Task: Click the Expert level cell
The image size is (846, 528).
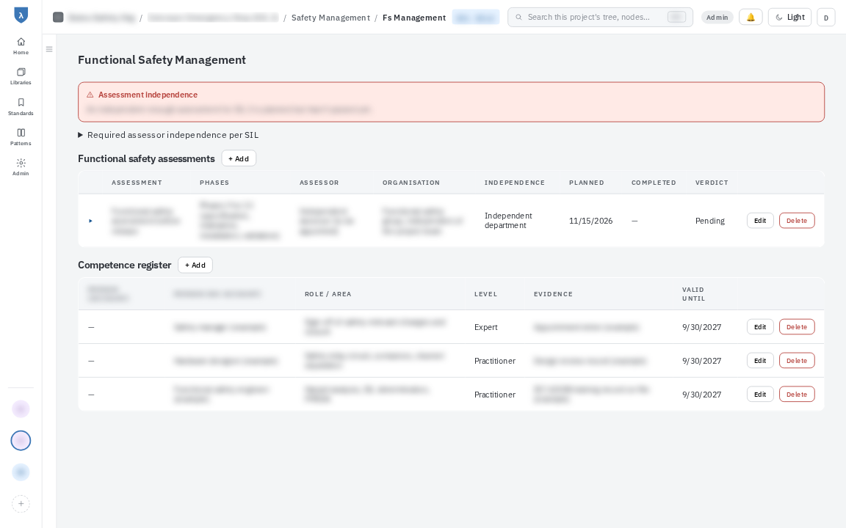Action: pyautogui.click(x=485, y=327)
